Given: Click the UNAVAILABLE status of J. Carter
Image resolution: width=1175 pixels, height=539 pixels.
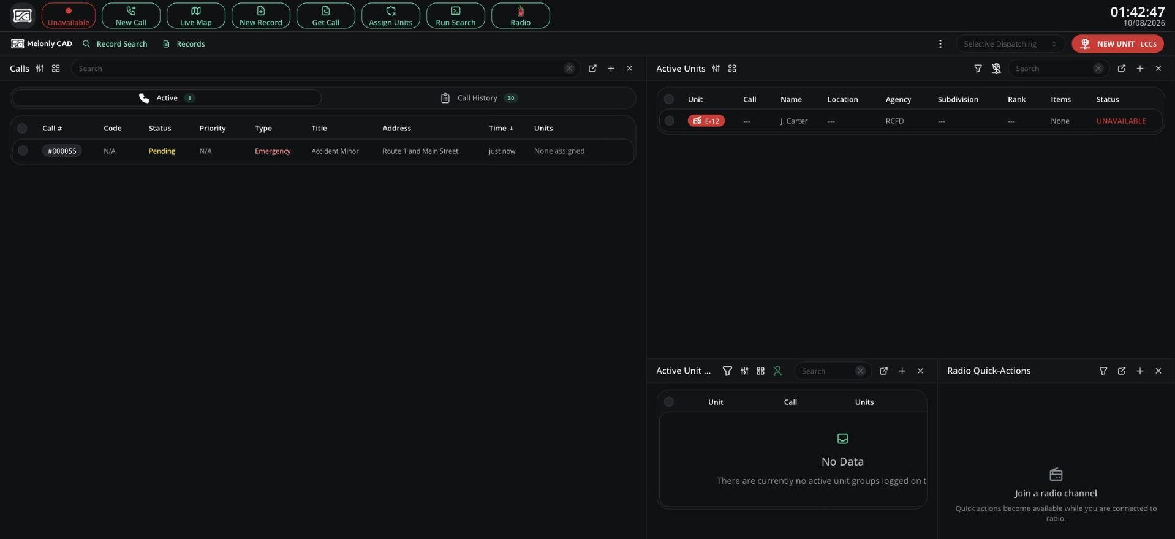Looking at the screenshot, I should [1121, 121].
